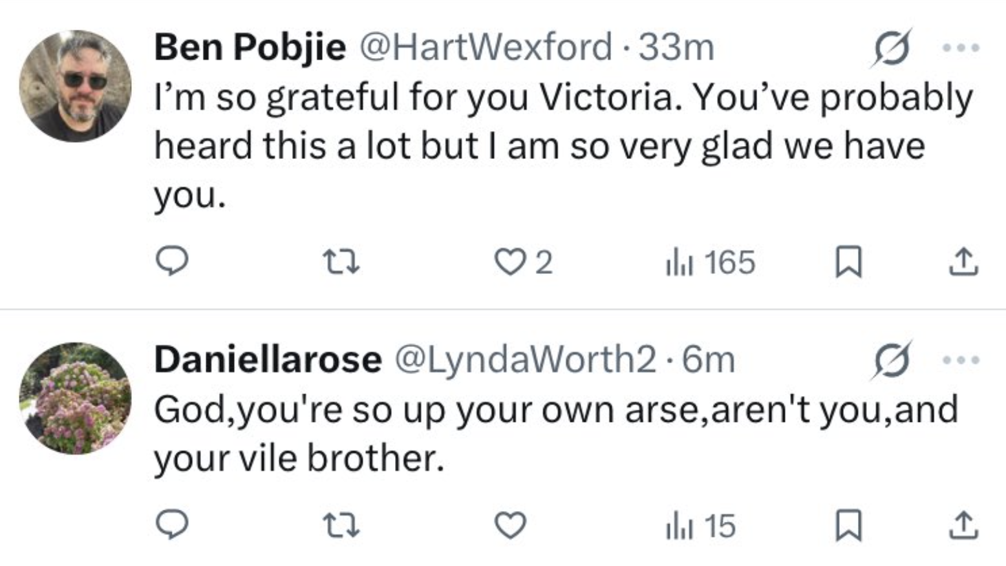Image resolution: width=1006 pixels, height=566 pixels.
Task: Retweet Ben Pobjie's post
Action: tap(341, 262)
